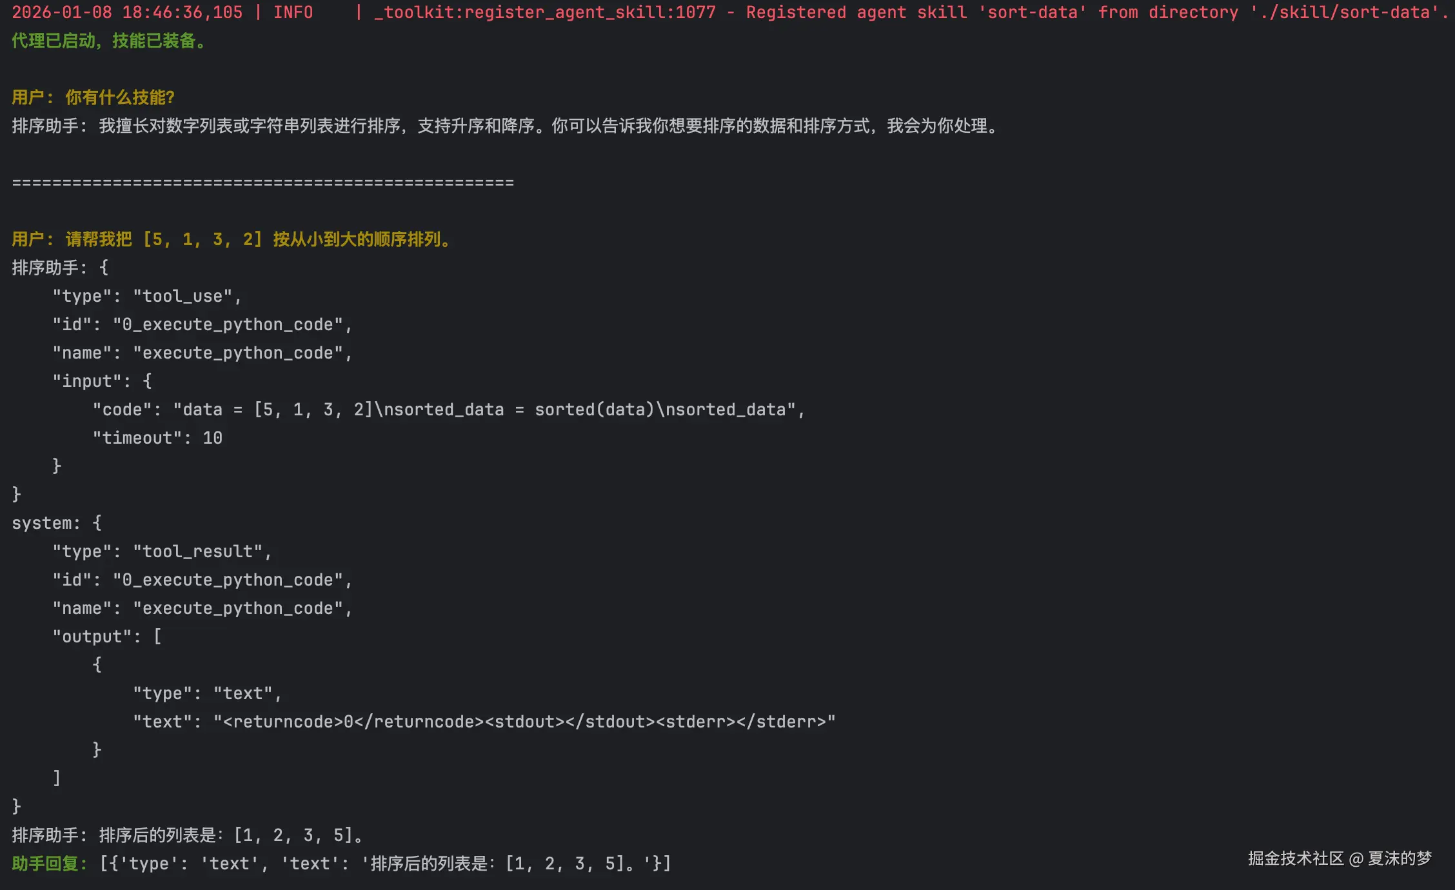This screenshot has height=890, width=1455.
Task: Click the returncode stdout stderr text line
Action: click(x=484, y=722)
